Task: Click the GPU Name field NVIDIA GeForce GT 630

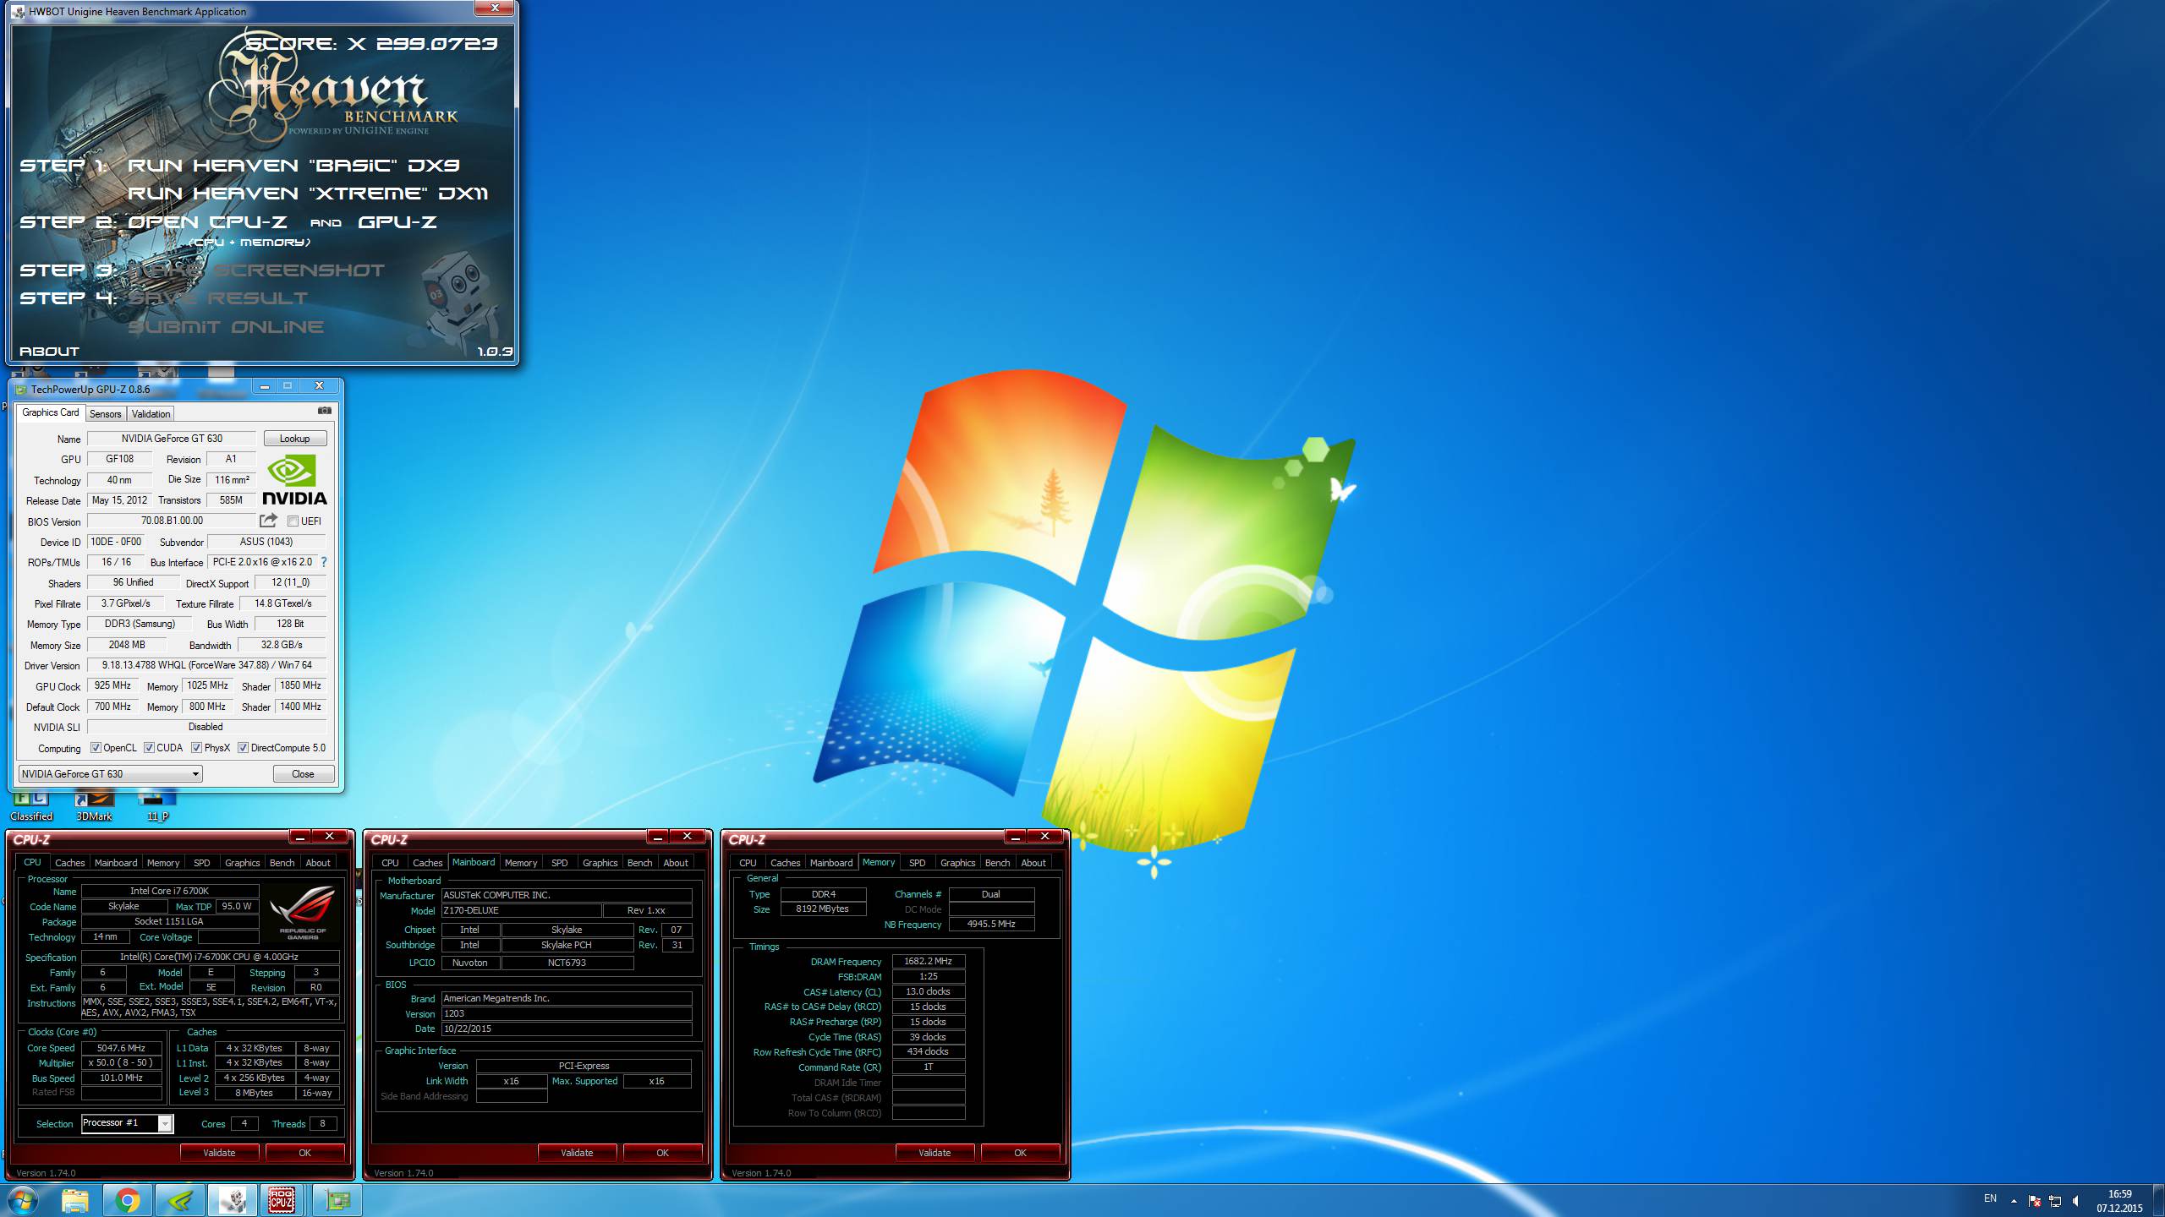Action: [172, 439]
